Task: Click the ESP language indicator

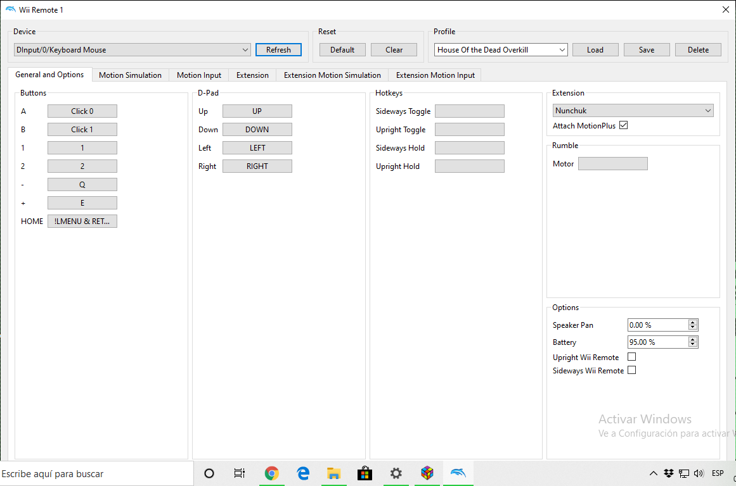Action: pyautogui.click(x=718, y=473)
